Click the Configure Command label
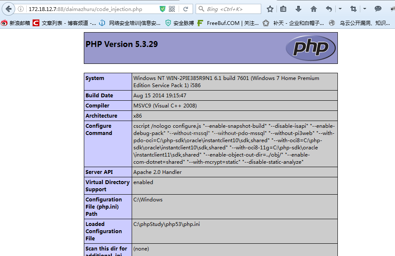The width and height of the screenshot is (395, 256). (x=99, y=129)
